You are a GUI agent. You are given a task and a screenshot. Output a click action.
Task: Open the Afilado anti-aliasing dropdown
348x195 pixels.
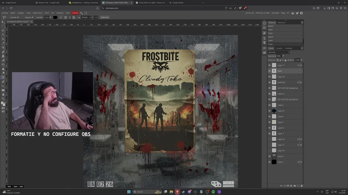[x=86, y=17]
